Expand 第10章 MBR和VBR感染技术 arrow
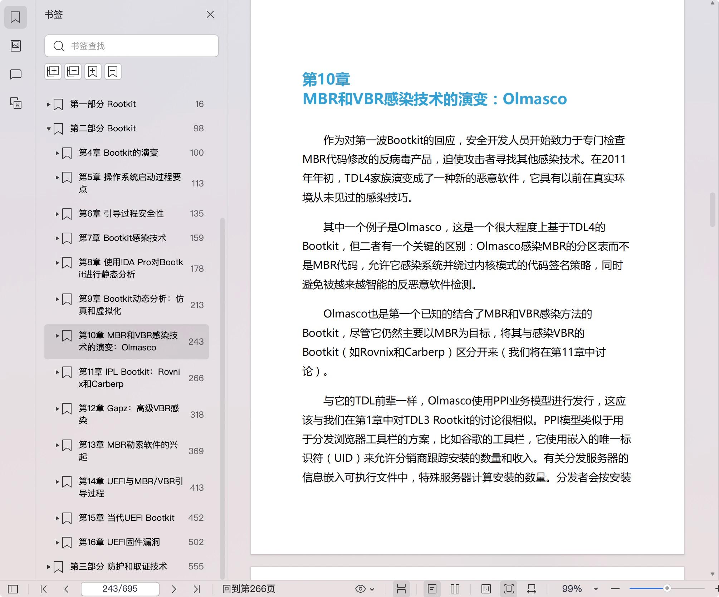 (57, 335)
